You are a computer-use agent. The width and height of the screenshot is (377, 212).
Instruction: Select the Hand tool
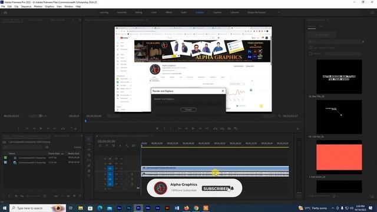click(89, 171)
